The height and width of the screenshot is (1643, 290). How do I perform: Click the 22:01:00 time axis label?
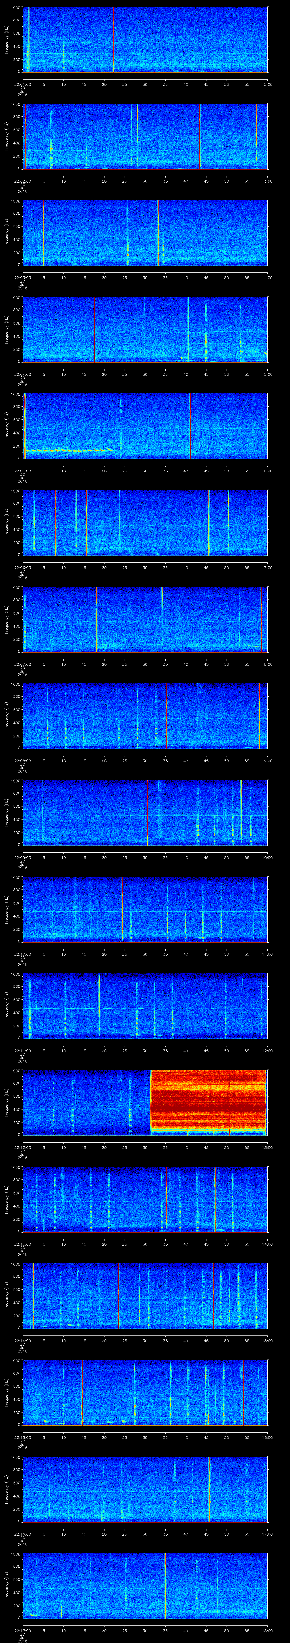coord(22,84)
